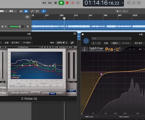
Task: Click the Waves A→B copy button
Action: point(56,47)
